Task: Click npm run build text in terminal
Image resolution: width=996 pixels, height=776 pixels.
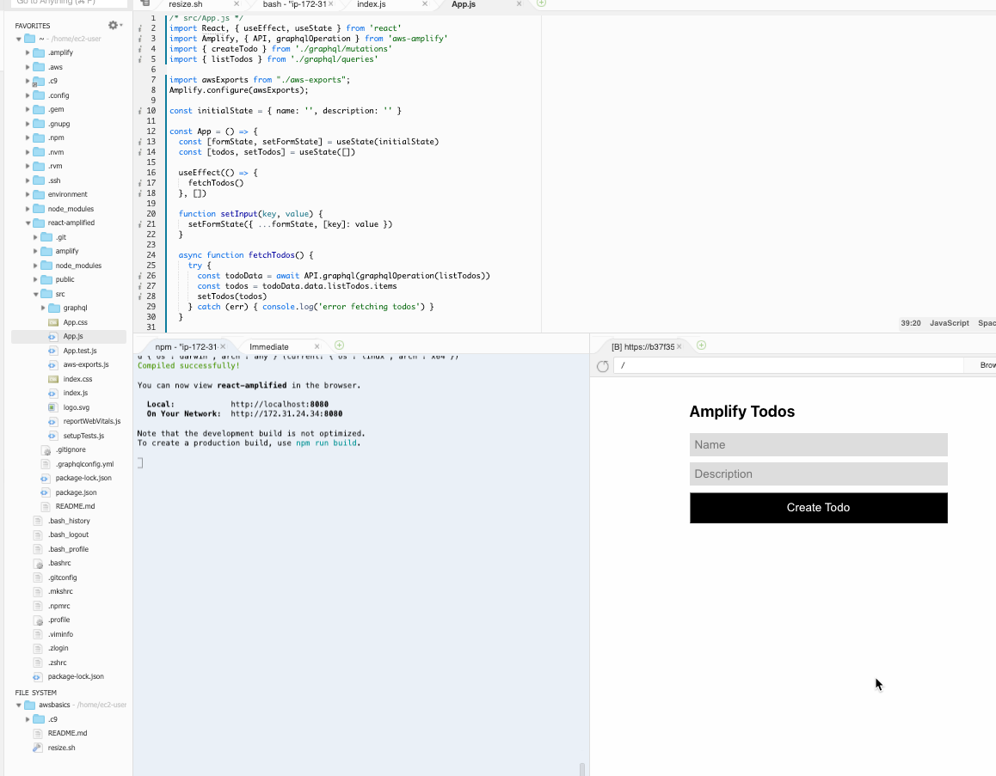Action: coord(326,443)
